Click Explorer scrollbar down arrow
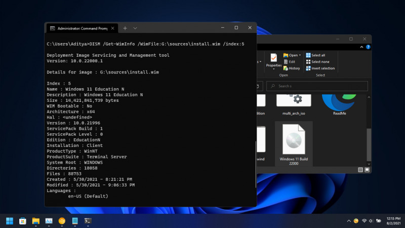Viewport: 405px width, 228px height. pos(369,164)
